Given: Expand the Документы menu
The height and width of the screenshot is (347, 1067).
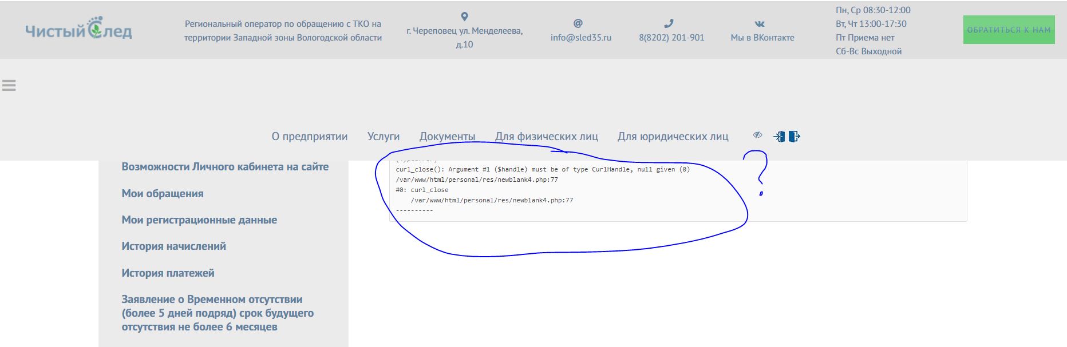Looking at the screenshot, I should point(447,137).
